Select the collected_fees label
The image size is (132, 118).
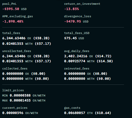coord(15,68)
